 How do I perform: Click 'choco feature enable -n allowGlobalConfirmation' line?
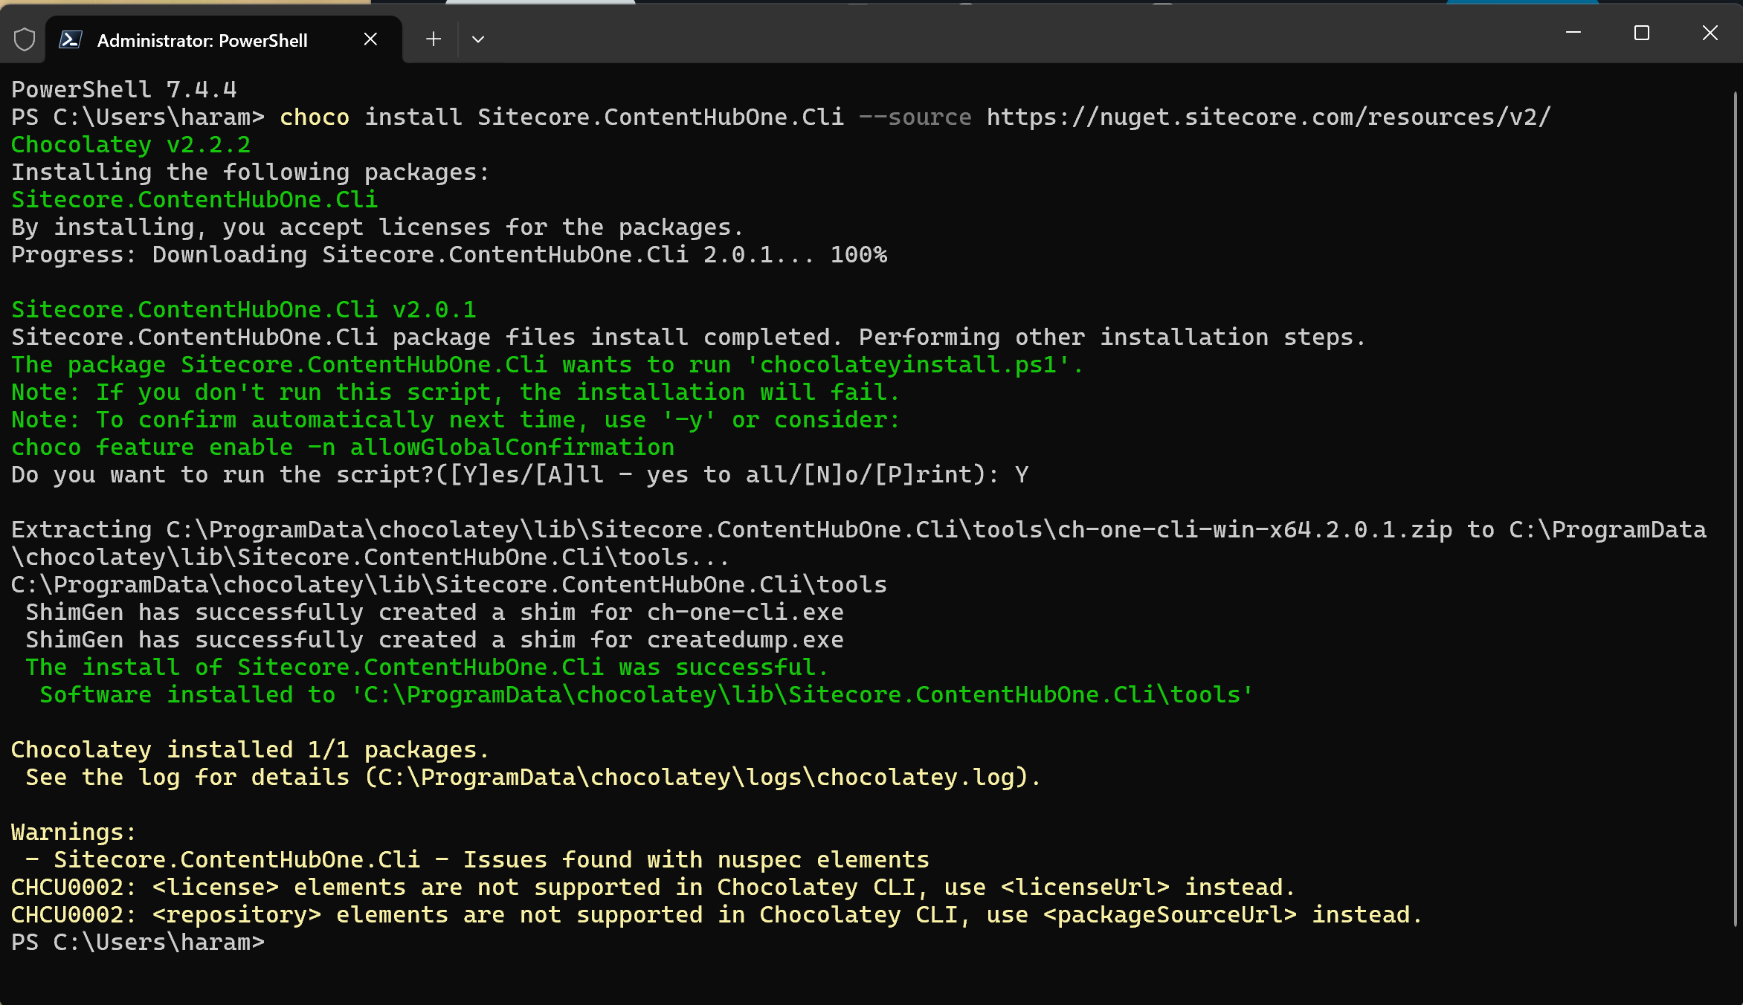pyautogui.click(x=343, y=447)
